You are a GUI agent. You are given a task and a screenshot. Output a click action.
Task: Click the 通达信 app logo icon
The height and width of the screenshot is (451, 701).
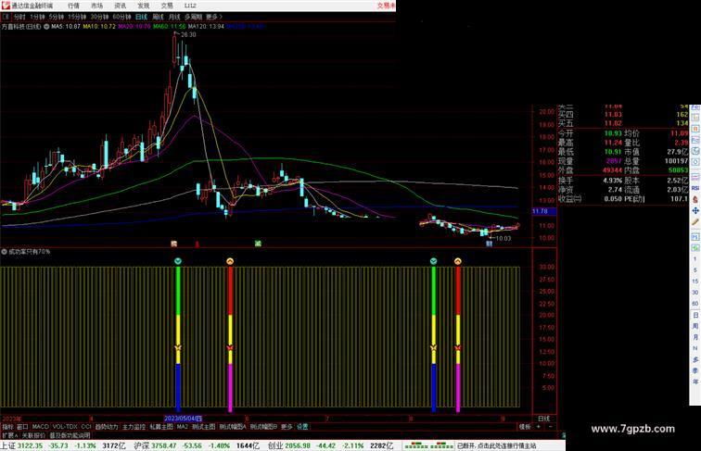[6, 6]
